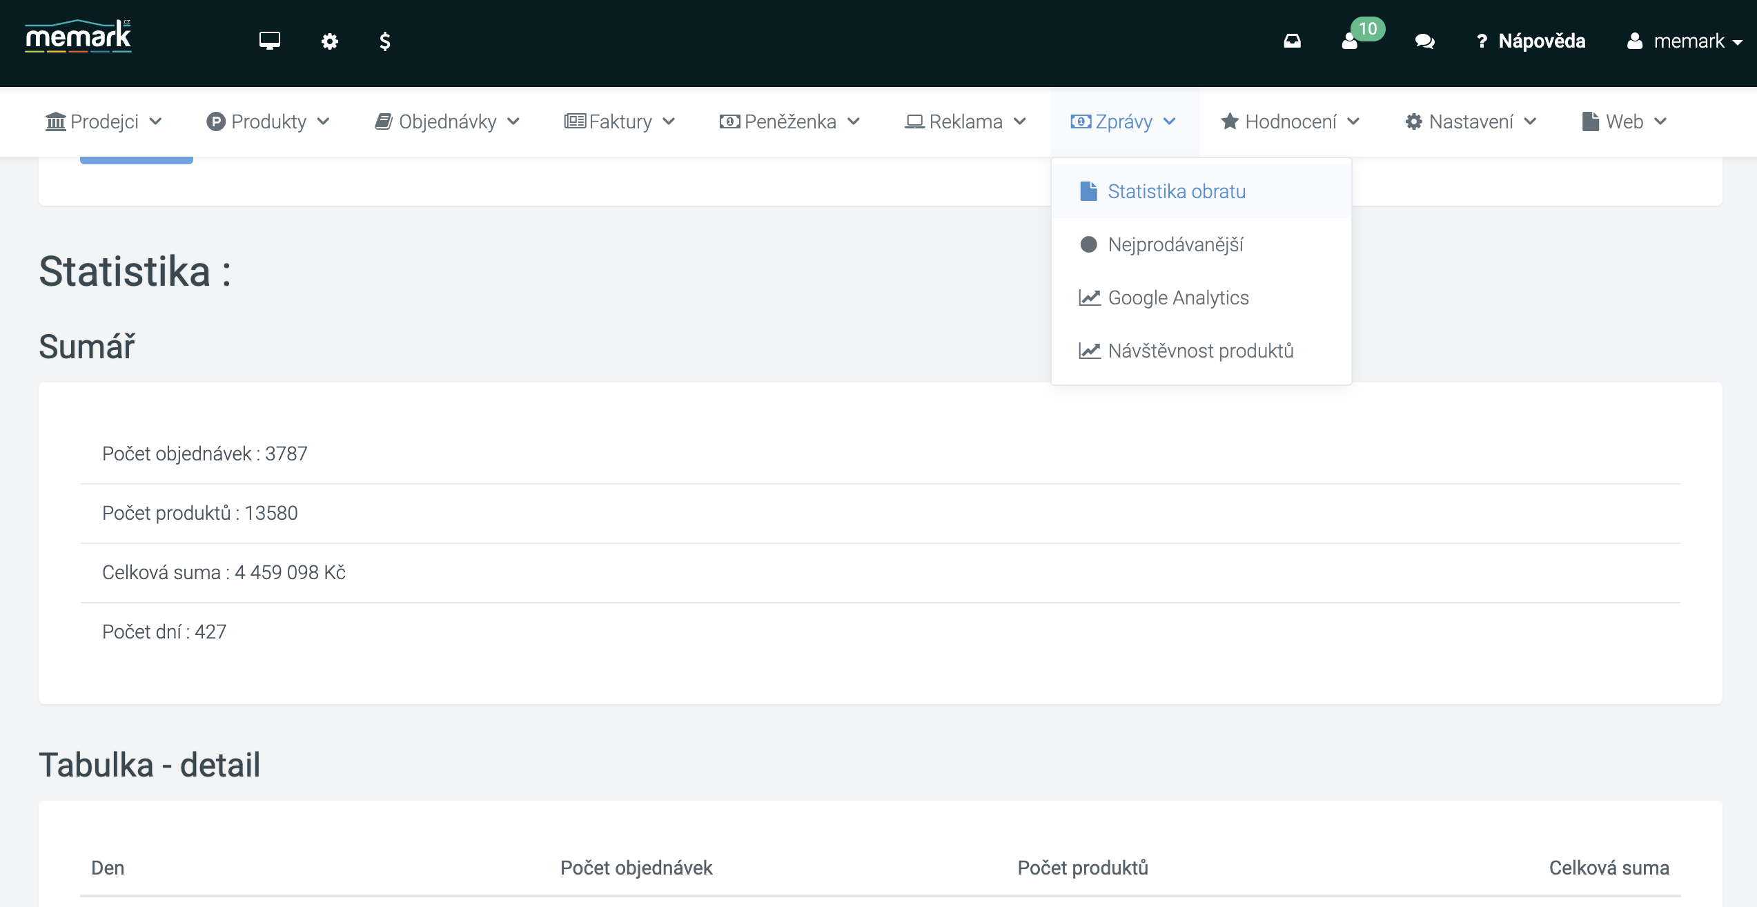The width and height of the screenshot is (1757, 907).
Task: Click the dollar sign icon
Action: (385, 41)
